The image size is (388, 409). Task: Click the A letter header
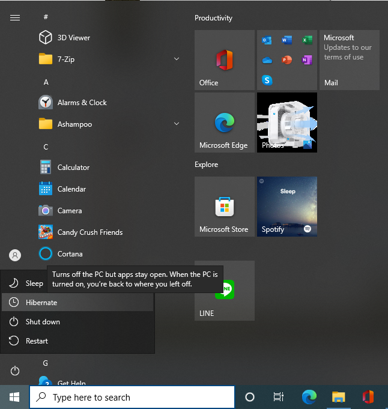tap(46, 82)
